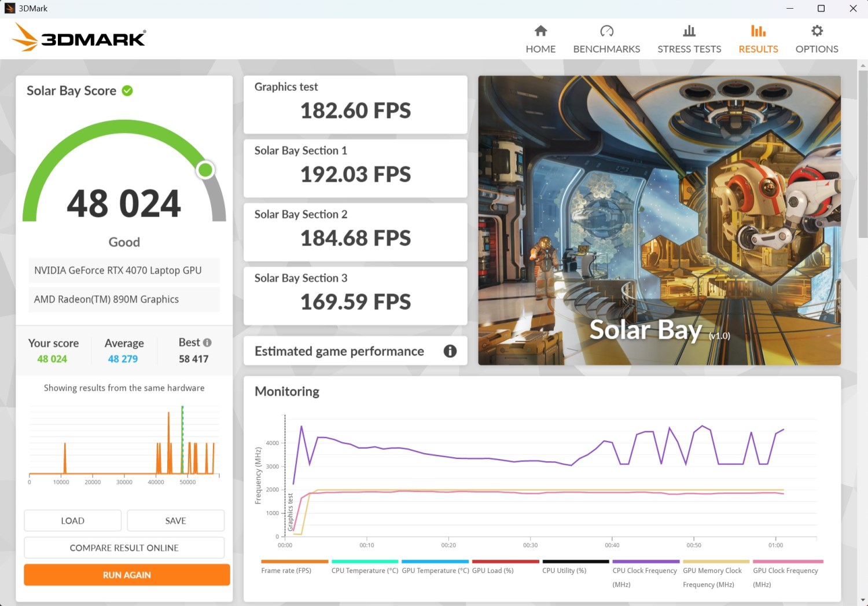Toggle GPU Load (%) legend series
This screenshot has height=606, width=868.
(505, 567)
